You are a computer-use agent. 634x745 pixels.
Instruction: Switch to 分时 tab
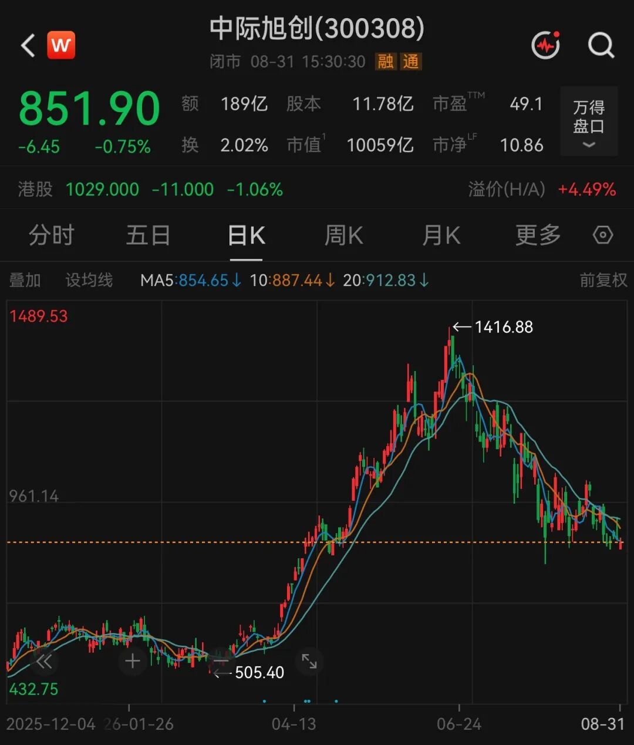[52, 235]
